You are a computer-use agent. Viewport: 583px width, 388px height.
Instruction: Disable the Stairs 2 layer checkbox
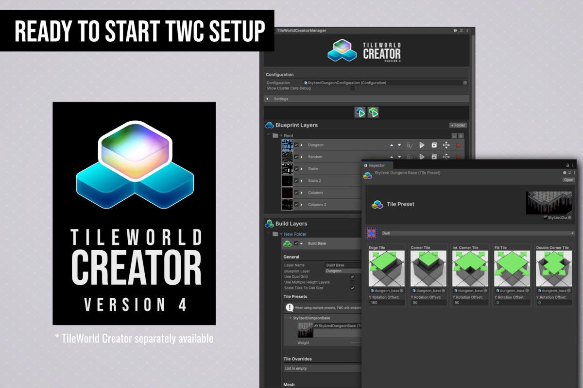click(x=296, y=180)
